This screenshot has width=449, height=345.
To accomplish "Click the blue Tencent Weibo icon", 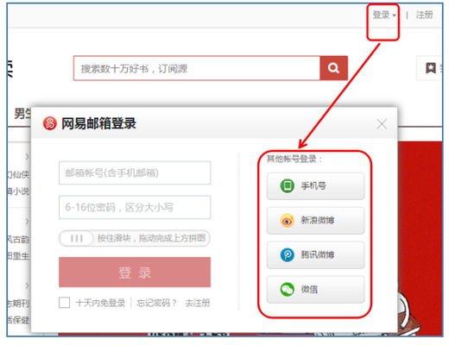I will (287, 255).
